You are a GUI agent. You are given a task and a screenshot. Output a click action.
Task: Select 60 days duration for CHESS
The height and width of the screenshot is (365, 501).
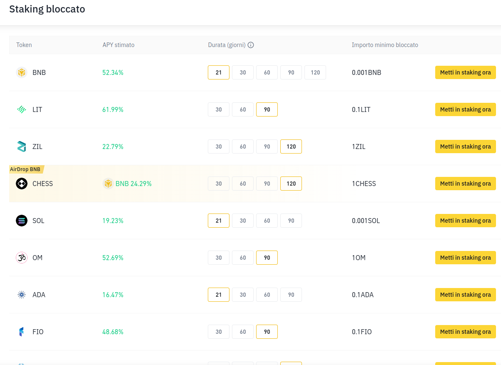[243, 184]
